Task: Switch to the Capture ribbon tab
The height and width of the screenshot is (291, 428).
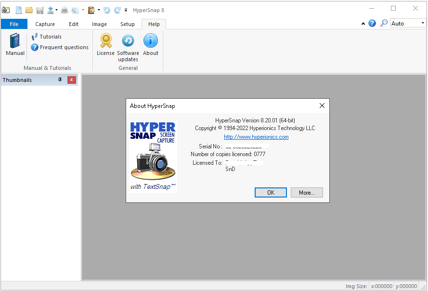Action: (x=45, y=24)
